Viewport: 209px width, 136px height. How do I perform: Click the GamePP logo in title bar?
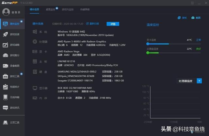point(9,3)
